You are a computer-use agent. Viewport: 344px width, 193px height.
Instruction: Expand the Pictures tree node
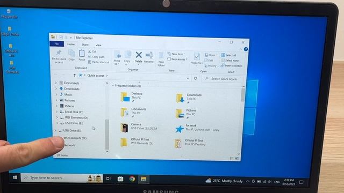[56, 100]
